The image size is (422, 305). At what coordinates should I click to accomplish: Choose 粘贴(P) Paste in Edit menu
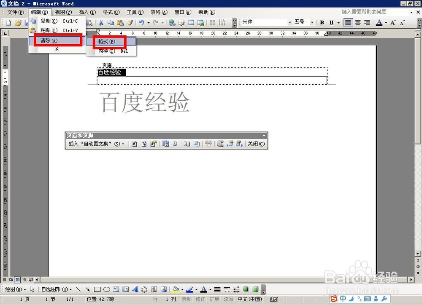[x=57, y=30]
